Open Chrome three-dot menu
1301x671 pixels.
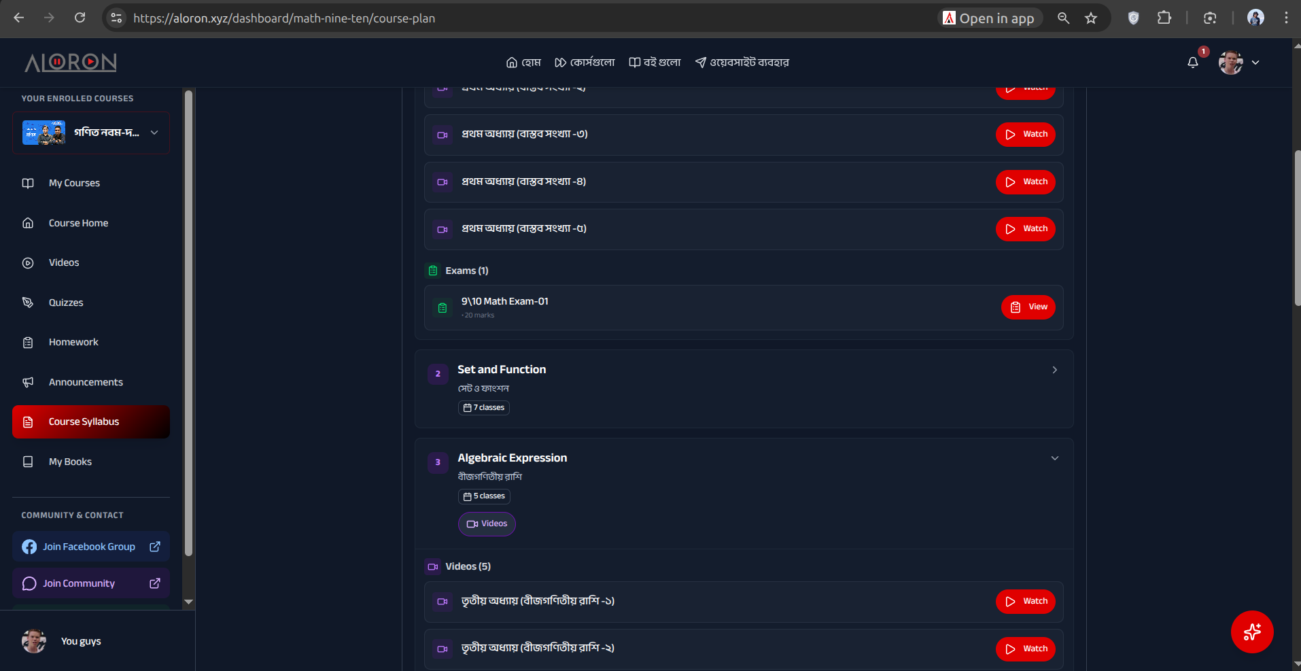(x=1286, y=18)
